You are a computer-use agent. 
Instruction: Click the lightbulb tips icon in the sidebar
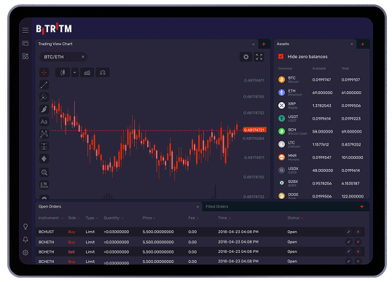click(x=26, y=227)
